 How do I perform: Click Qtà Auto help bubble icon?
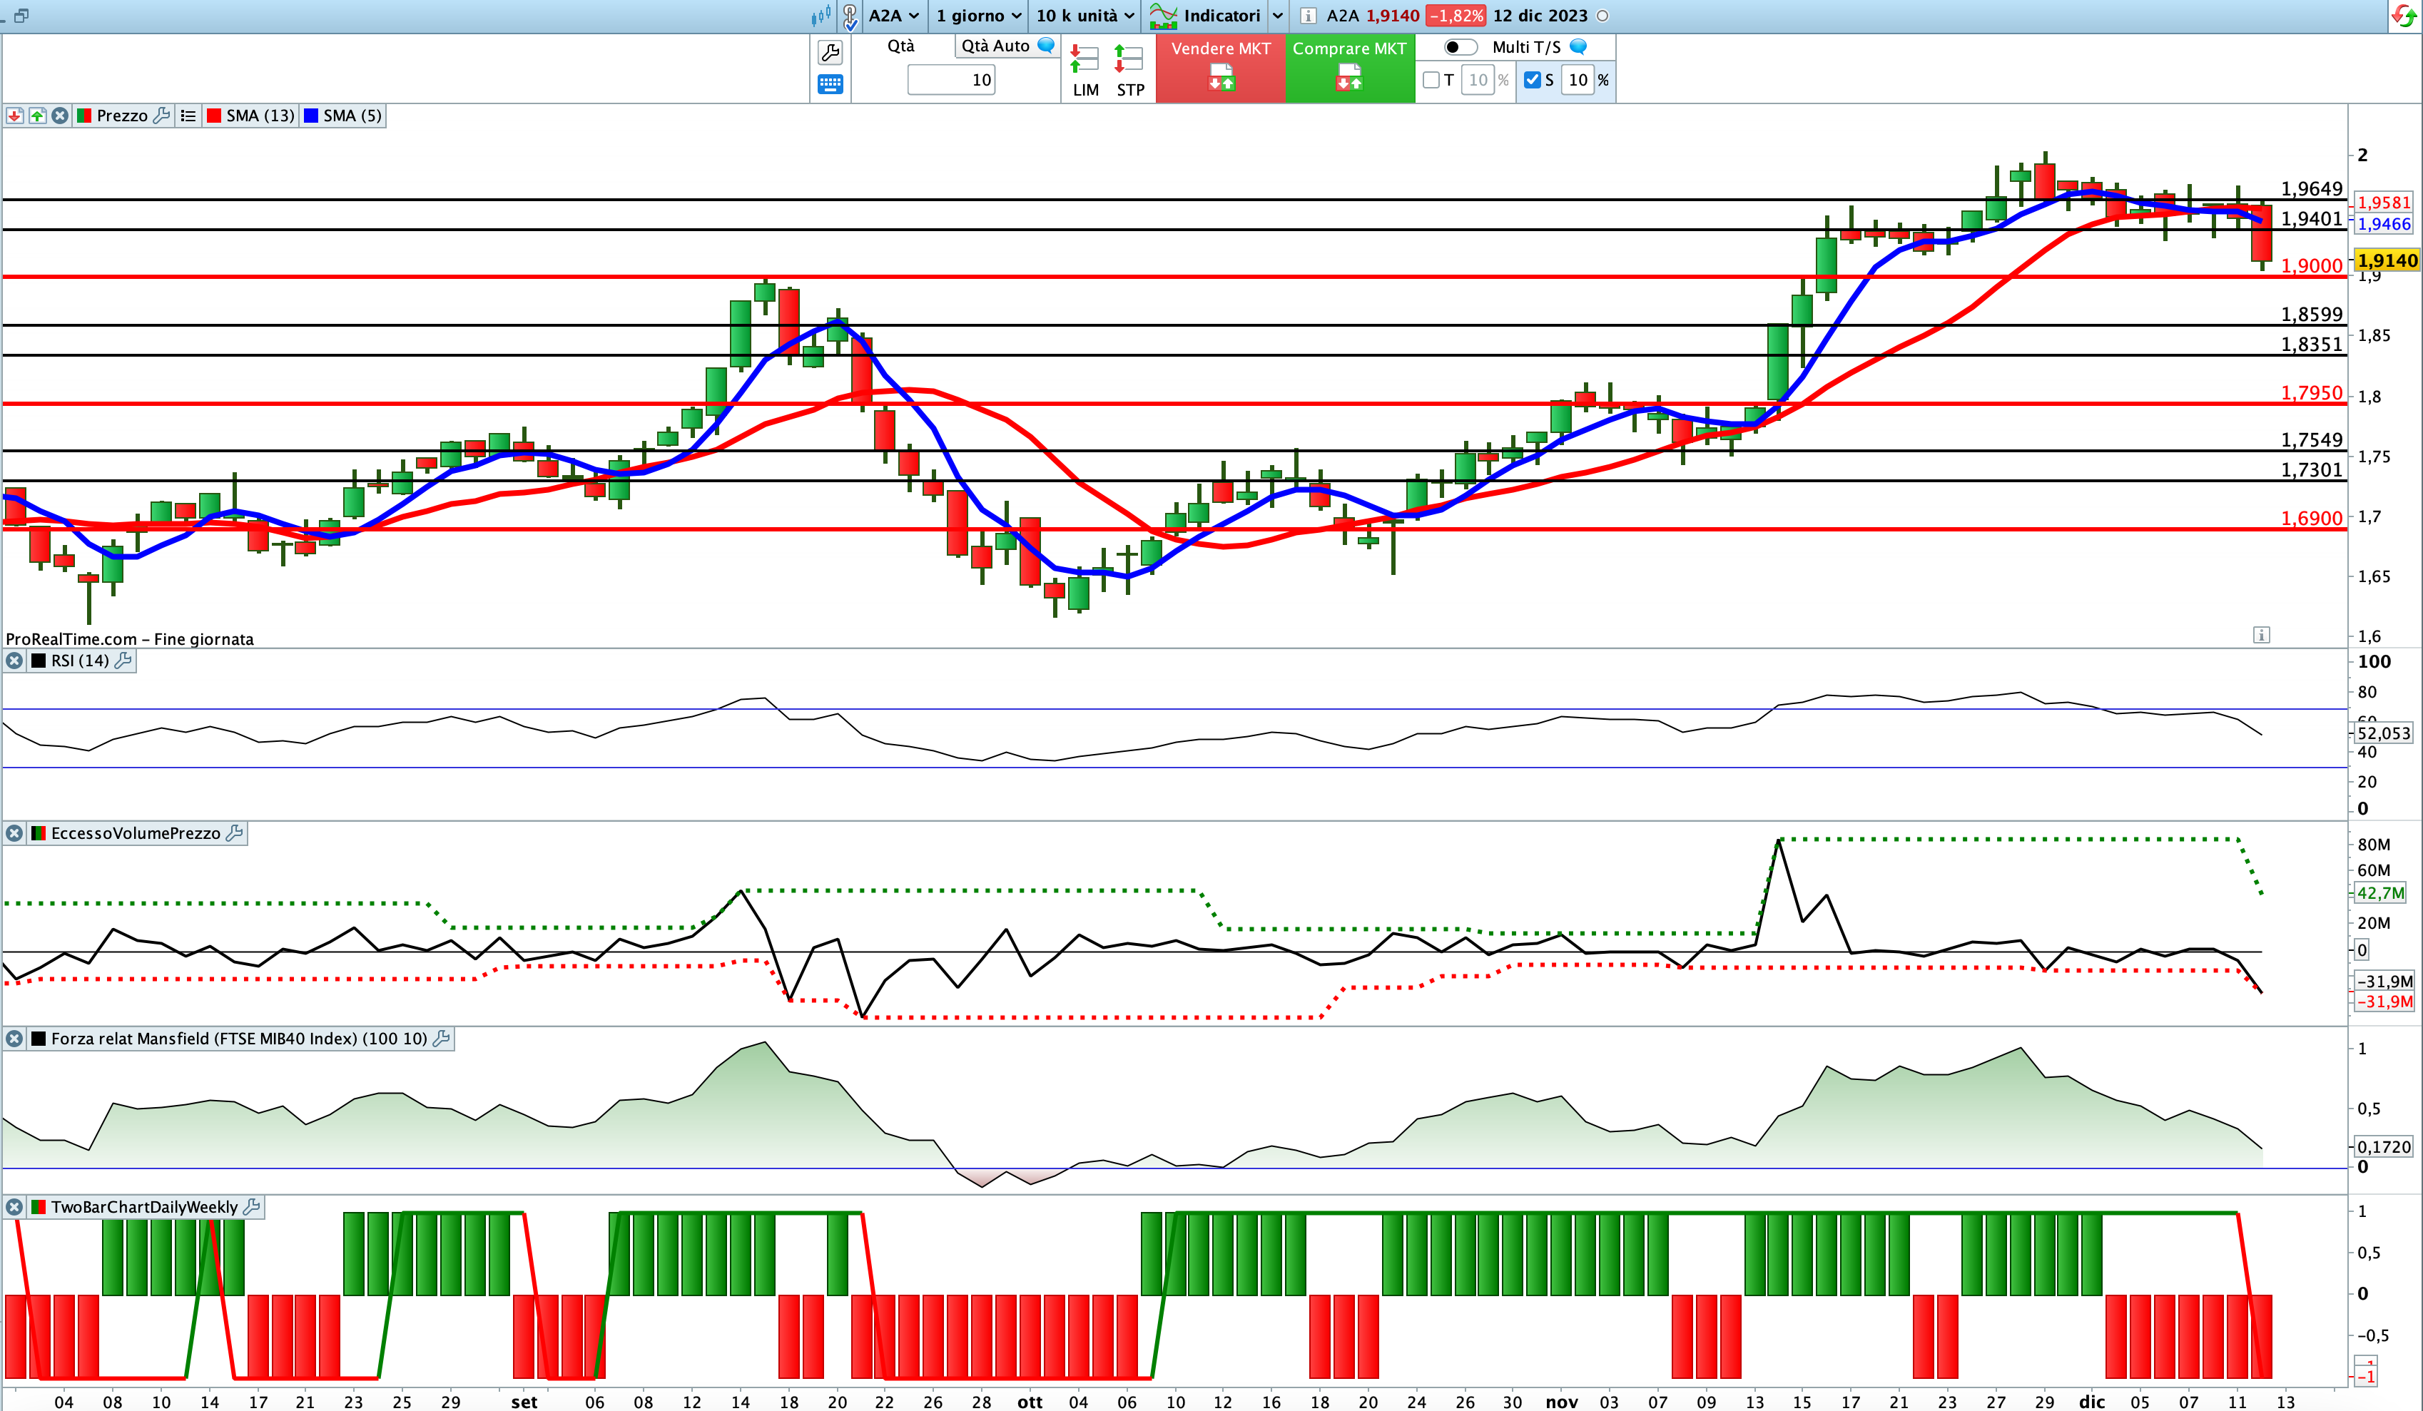(x=1046, y=45)
